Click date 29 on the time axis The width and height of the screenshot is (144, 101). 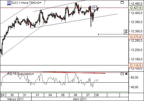coord(2,95)
